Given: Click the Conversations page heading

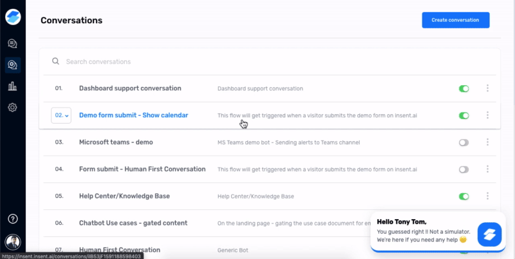Looking at the screenshot, I should [x=71, y=20].
